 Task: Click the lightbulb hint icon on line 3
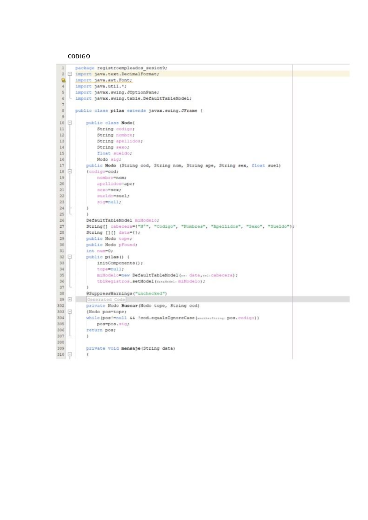[63, 80]
